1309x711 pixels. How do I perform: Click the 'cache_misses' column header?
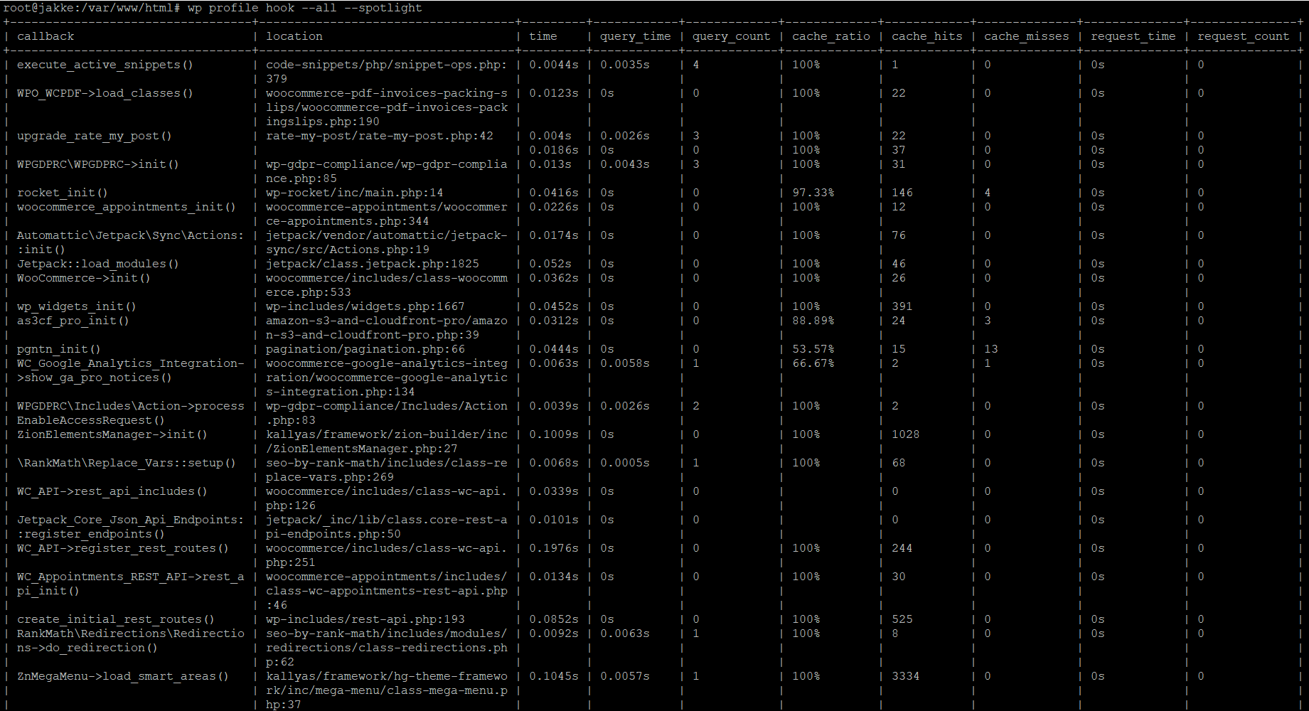[x=1026, y=36]
